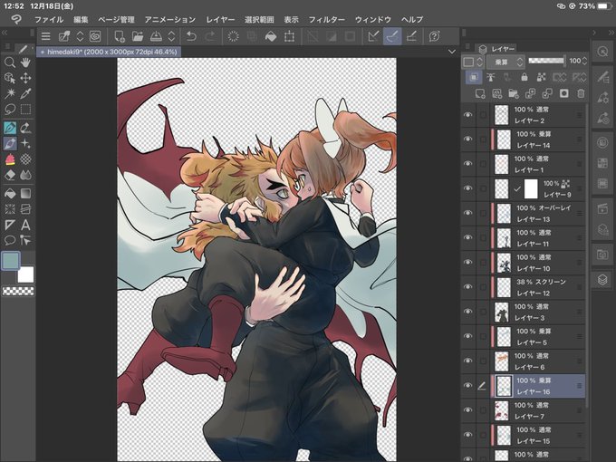The height and width of the screenshot is (462, 616).
Task: Click New raster layer icon
Action: [480, 93]
